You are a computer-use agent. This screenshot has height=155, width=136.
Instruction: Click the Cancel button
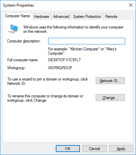click(x=94, y=149)
